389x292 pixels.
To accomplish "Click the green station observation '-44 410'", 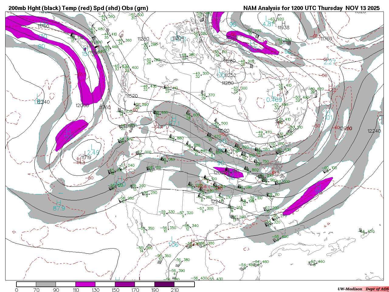I will click(x=108, y=34).
